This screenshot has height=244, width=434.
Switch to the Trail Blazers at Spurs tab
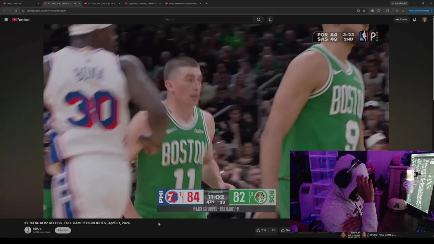coord(102,3)
